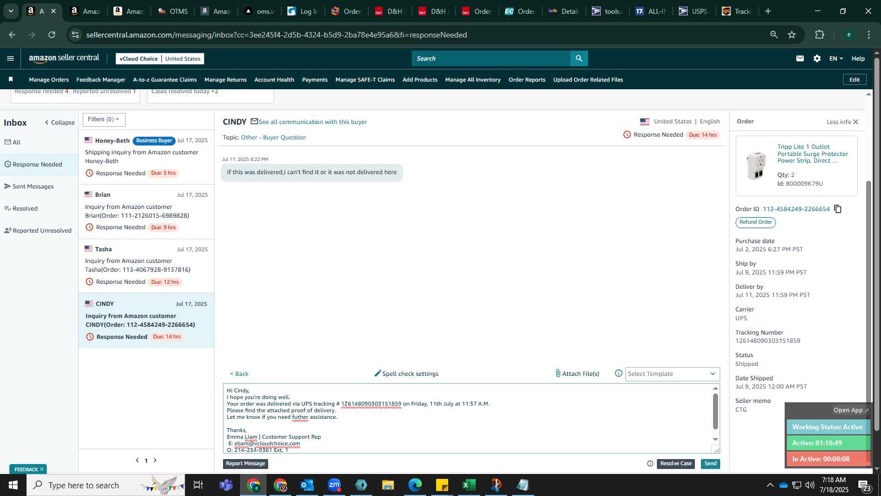The width and height of the screenshot is (881, 496).
Task: Select the All inbox folder
Action: pyautogui.click(x=39, y=142)
